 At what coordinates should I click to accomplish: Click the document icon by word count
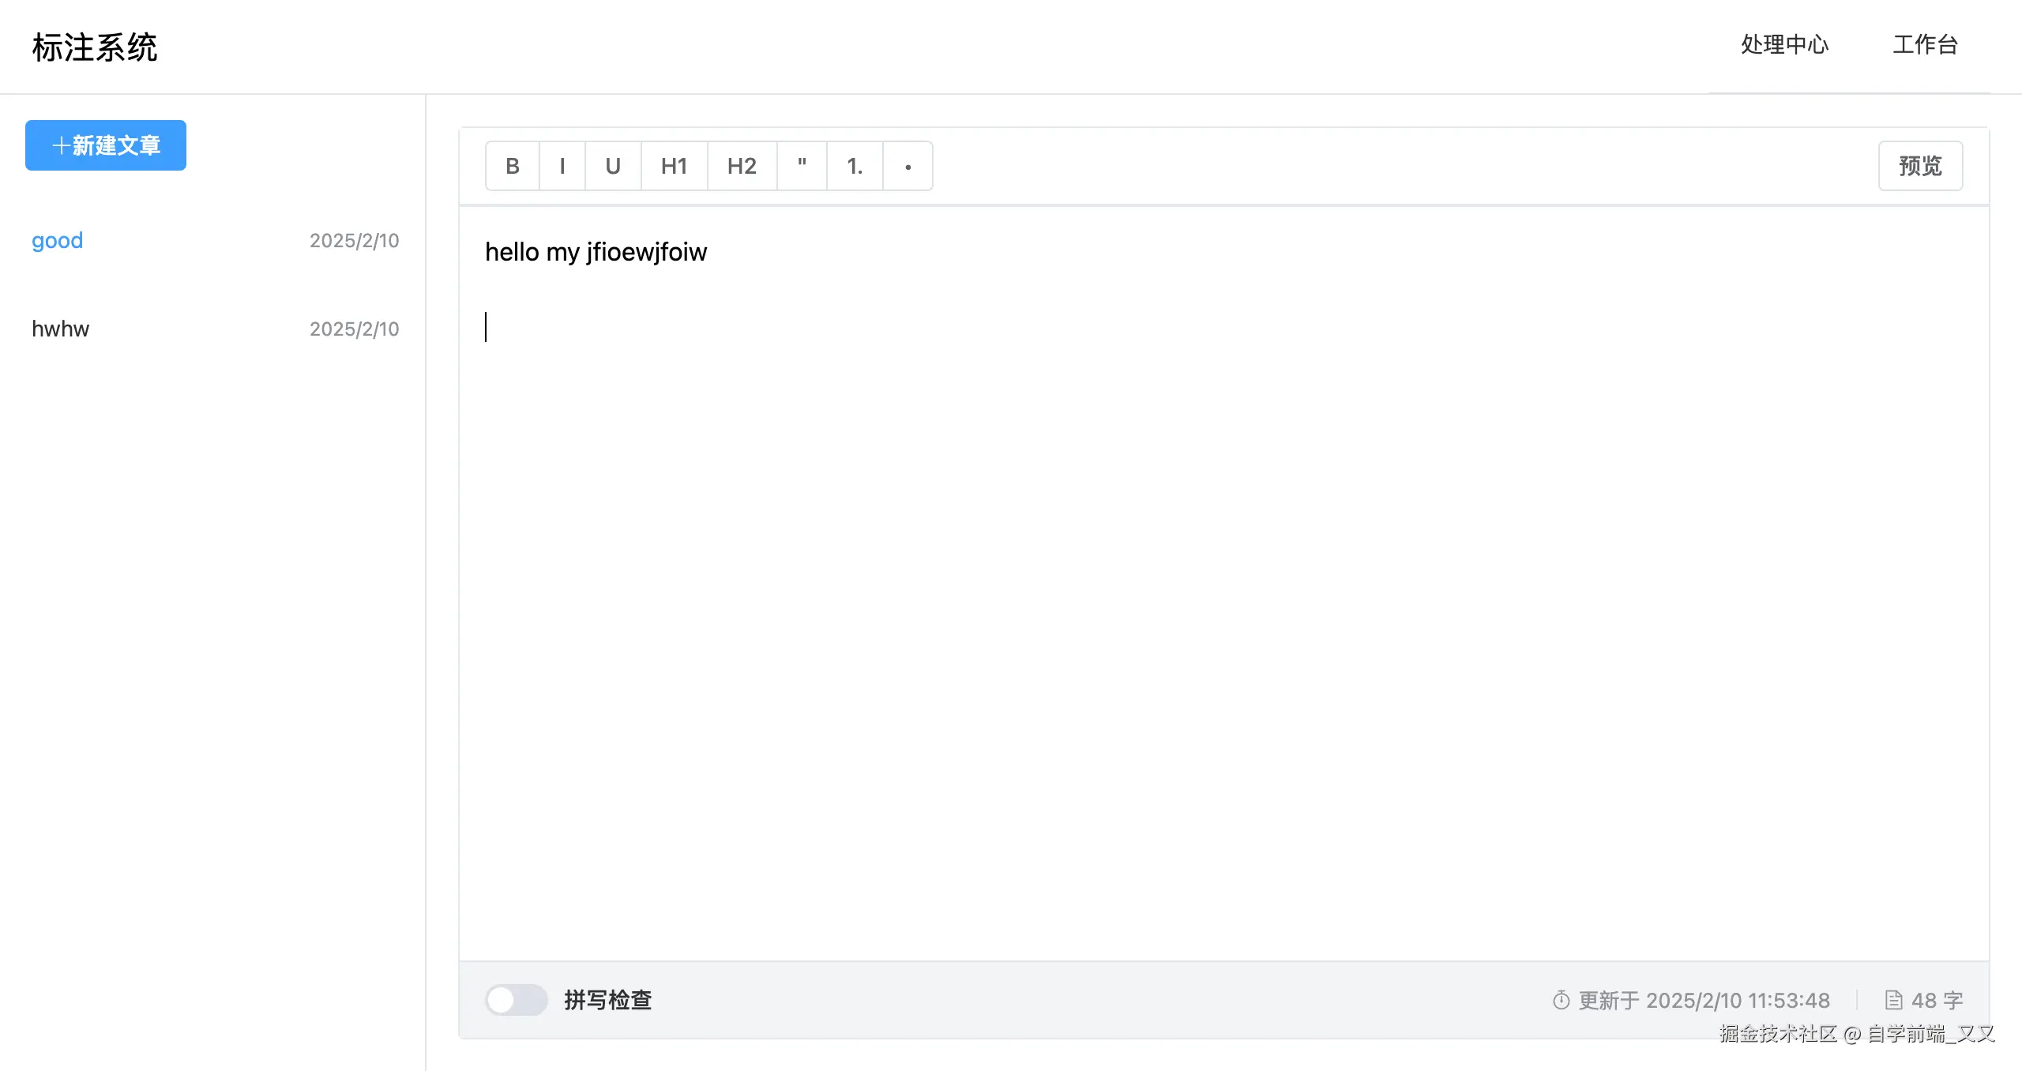(x=1894, y=1001)
